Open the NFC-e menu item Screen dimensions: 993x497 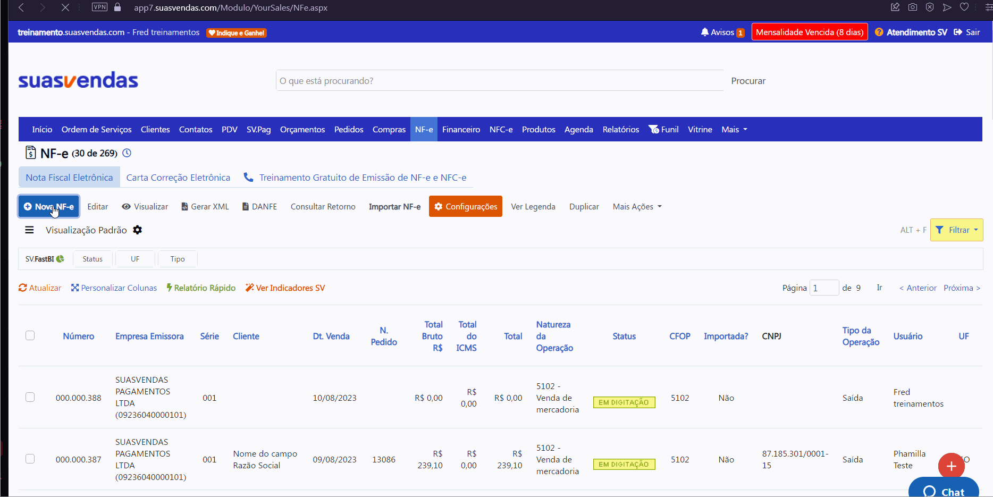coord(501,129)
